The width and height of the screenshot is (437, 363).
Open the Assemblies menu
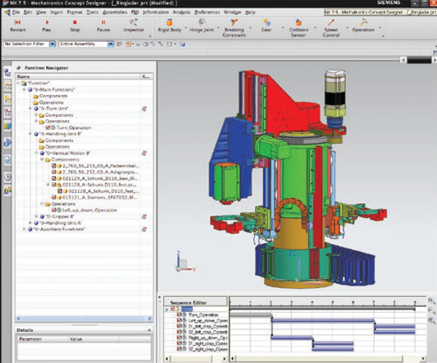(114, 12)
